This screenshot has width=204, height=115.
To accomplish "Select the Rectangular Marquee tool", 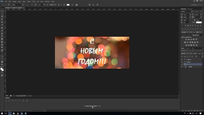I will coord(2,14).
